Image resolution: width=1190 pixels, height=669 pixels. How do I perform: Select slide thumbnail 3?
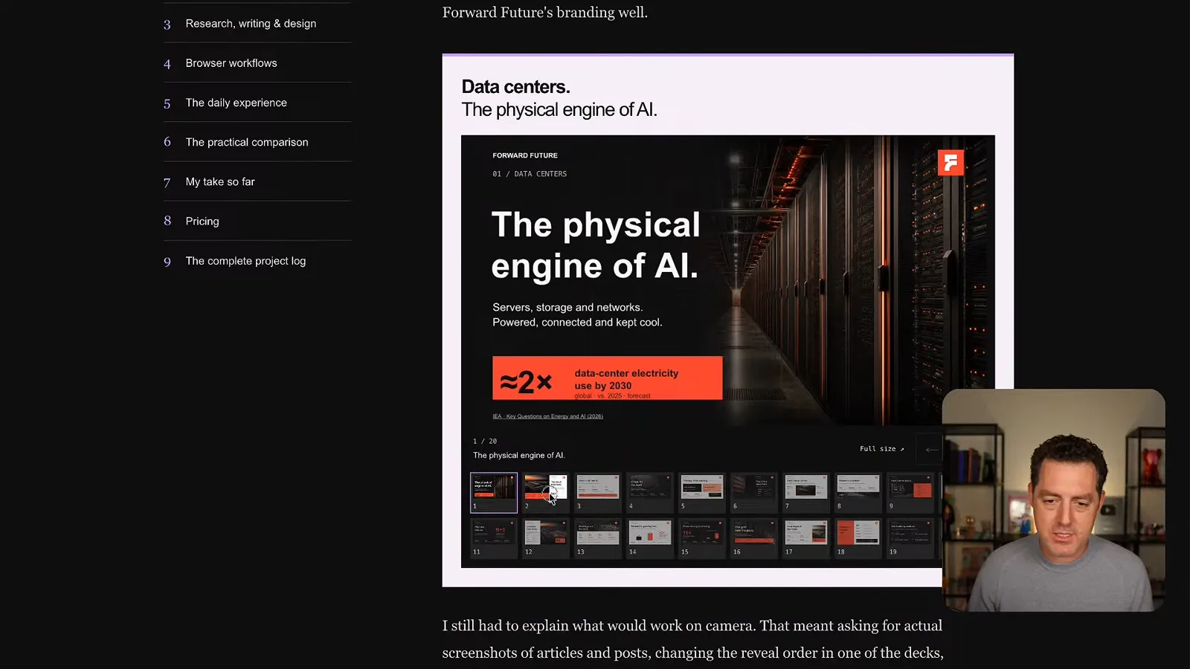click(x=598, y=492)
